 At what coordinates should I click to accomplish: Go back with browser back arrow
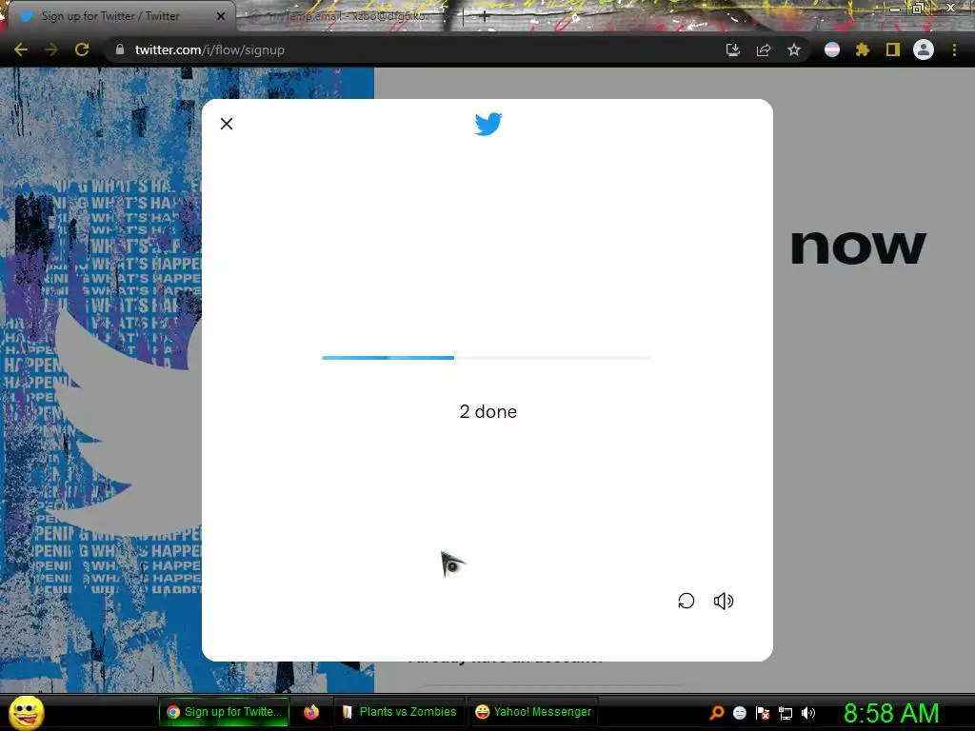[x=21, y=49]
